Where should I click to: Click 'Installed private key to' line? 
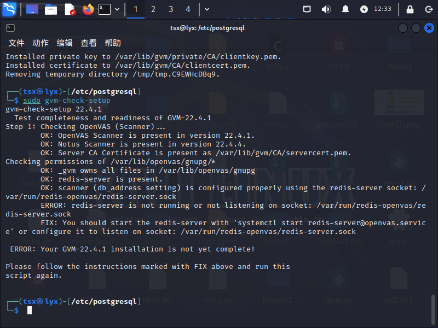143,57
